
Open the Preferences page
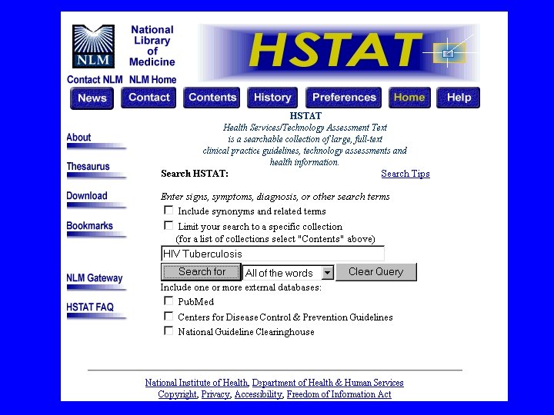[344, 98]
